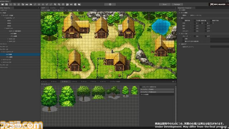Click the Store button
Image resolution: width=229 pixels, height=129 pixels.
click(x=165, y=4)
